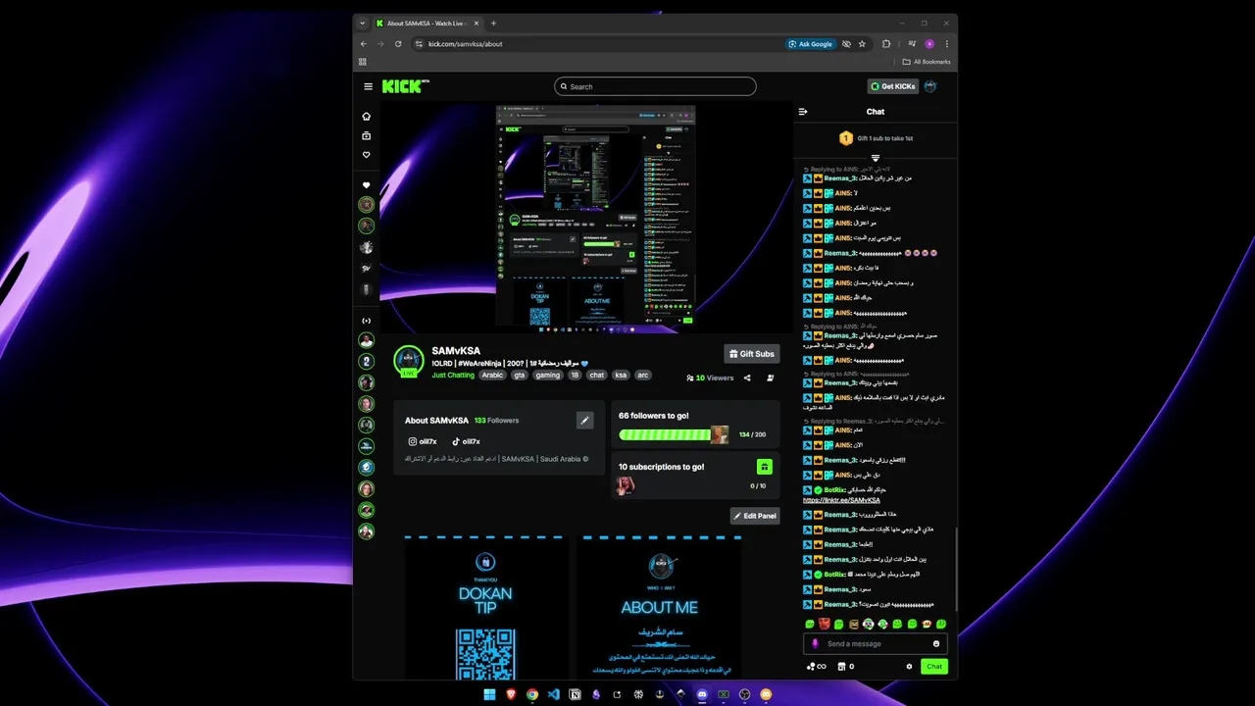Screen dimensions: 1255x706
Task: Open the Kick hamburger menu
Action: 369,86
